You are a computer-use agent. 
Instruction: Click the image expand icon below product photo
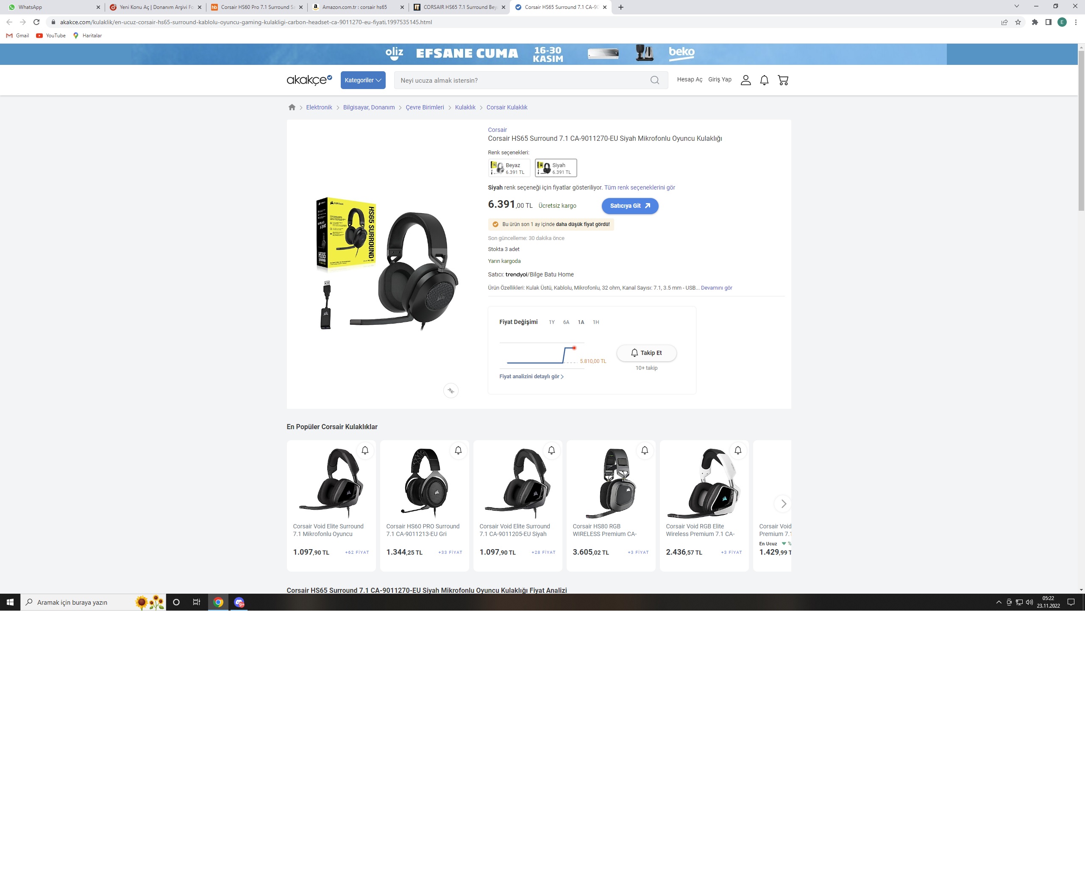click(x=451, y=391)
